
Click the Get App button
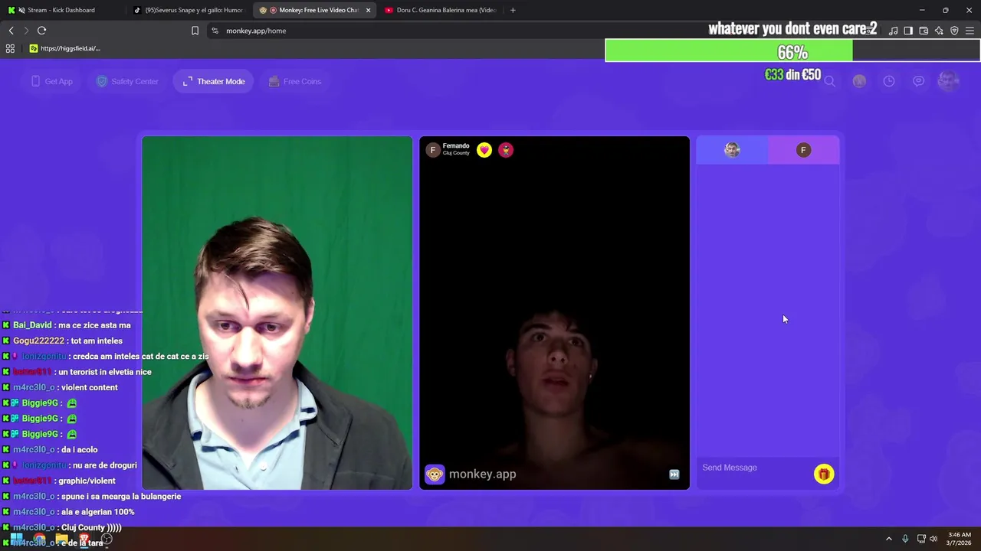click(52, 81)
